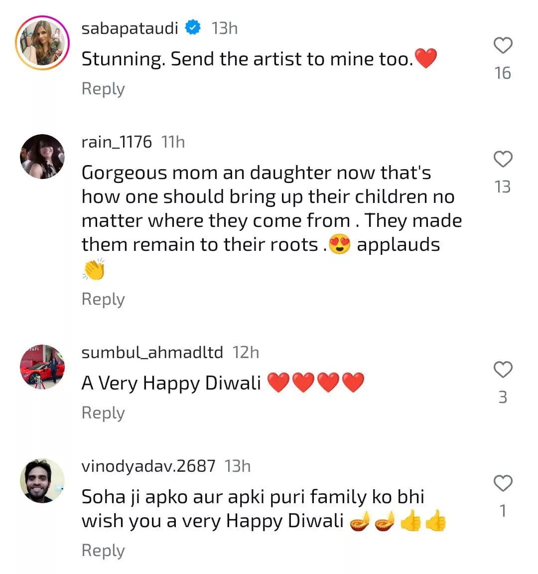View vinodyadav.2687's profile avatar

point(42,481)
